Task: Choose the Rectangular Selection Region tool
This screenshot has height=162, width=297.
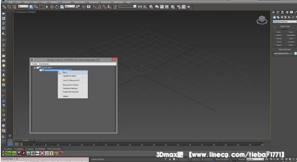Action: click(41, 7)
